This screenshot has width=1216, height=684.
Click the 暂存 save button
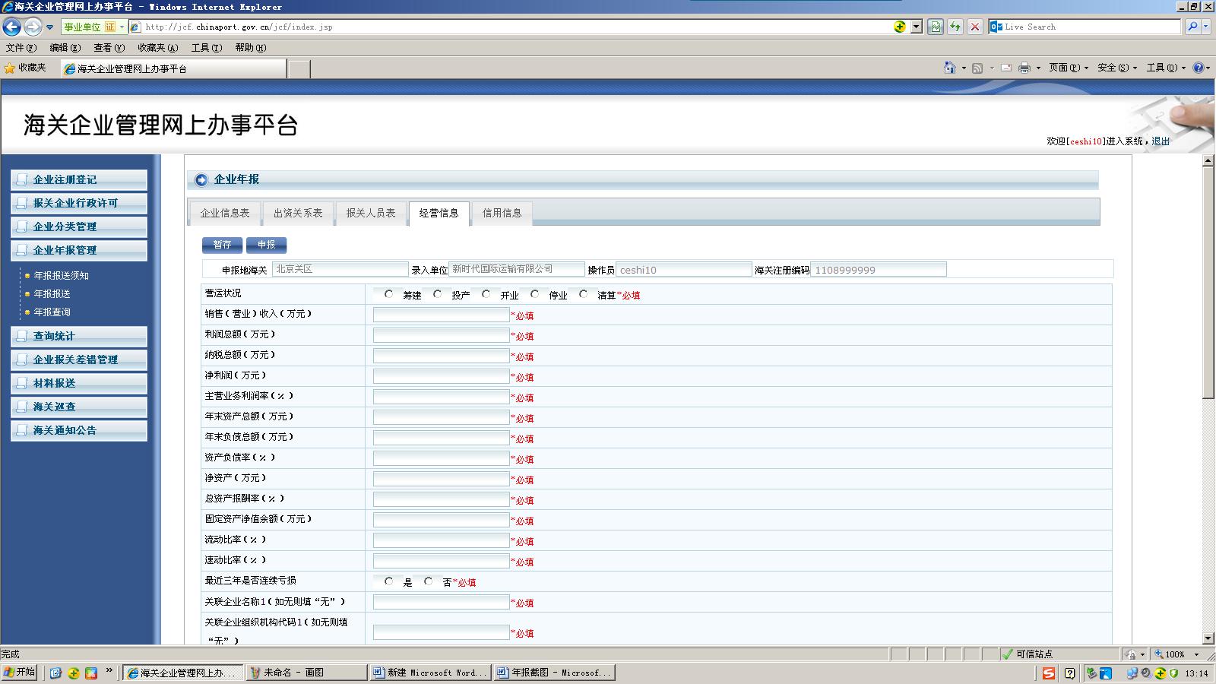click(222, 245)
